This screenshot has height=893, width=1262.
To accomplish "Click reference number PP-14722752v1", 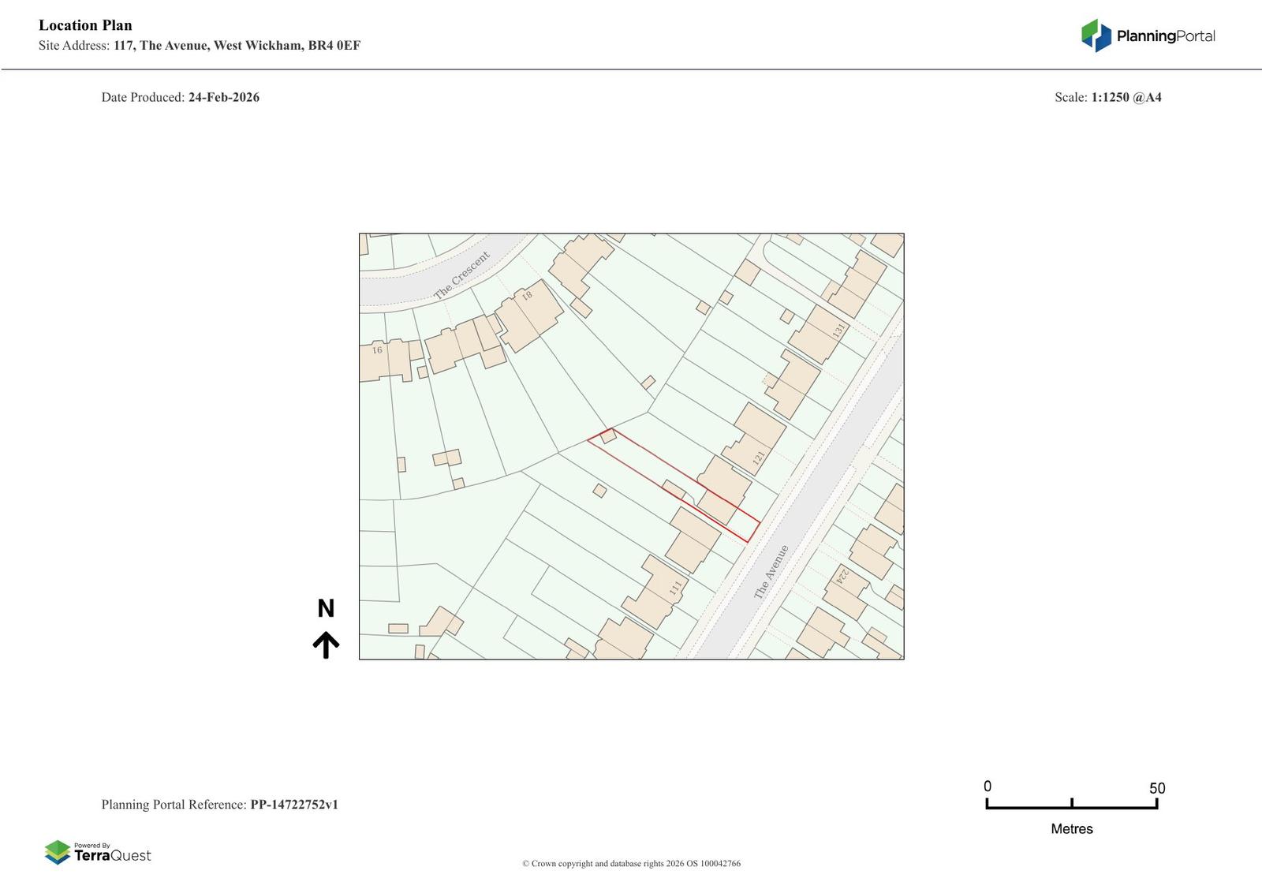I will [293, 805].
